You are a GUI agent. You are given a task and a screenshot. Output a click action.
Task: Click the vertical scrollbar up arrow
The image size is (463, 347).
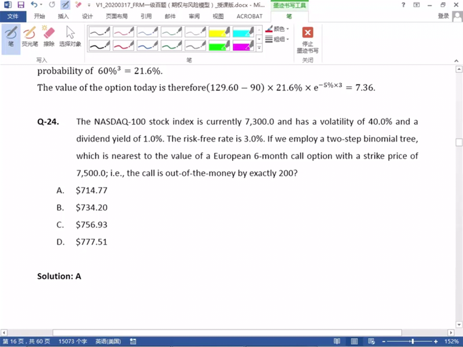(459, 69)
